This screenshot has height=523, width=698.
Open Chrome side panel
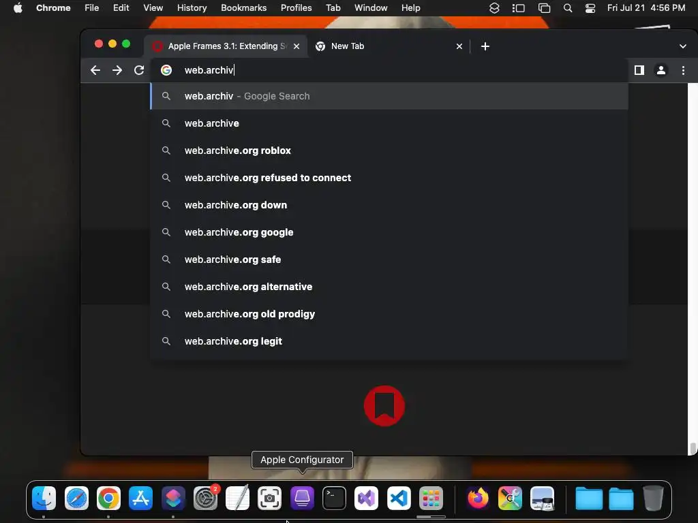639,70
